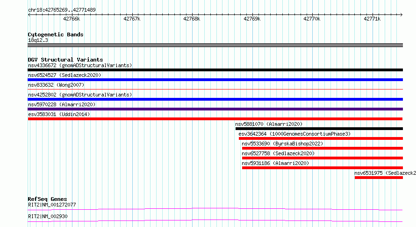416x227 pixels.
Task: Click the nsv6527758 (Sedlazeck2020) label
Action: point(278,153)
